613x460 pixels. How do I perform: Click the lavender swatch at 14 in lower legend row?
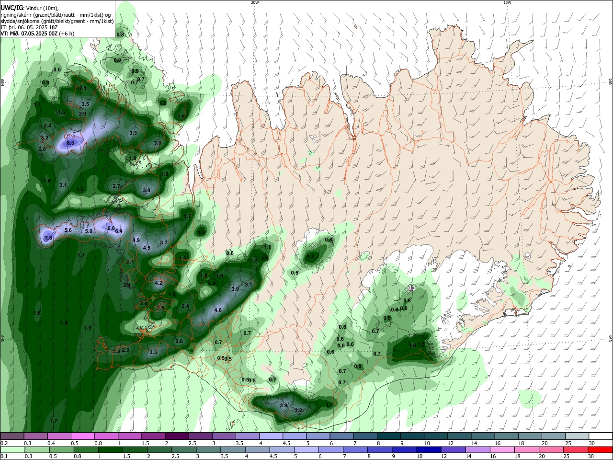[479, 449]
